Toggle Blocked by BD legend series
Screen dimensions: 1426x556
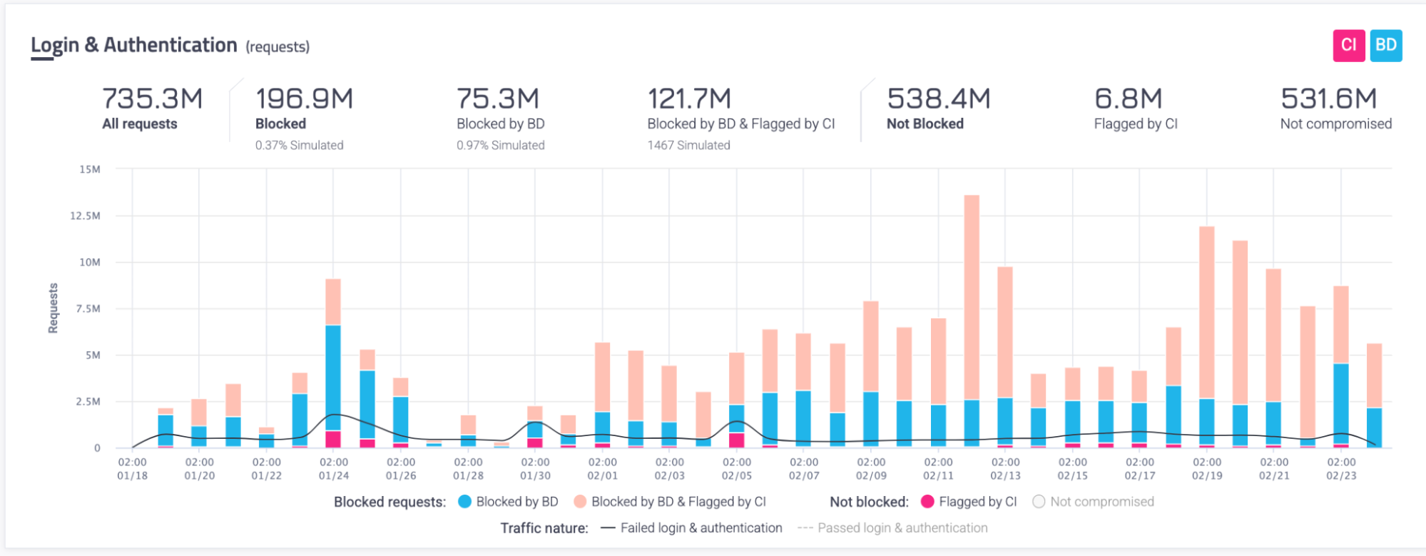click(x=508, y=502)
